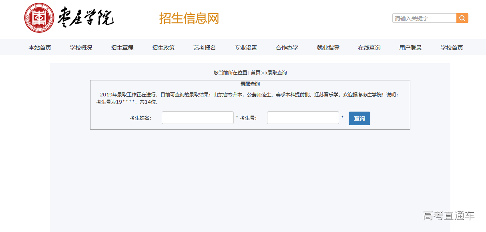Click the 招生信息网 site title
Viewport: 486px width, 232px height.
tap(189, 18)
